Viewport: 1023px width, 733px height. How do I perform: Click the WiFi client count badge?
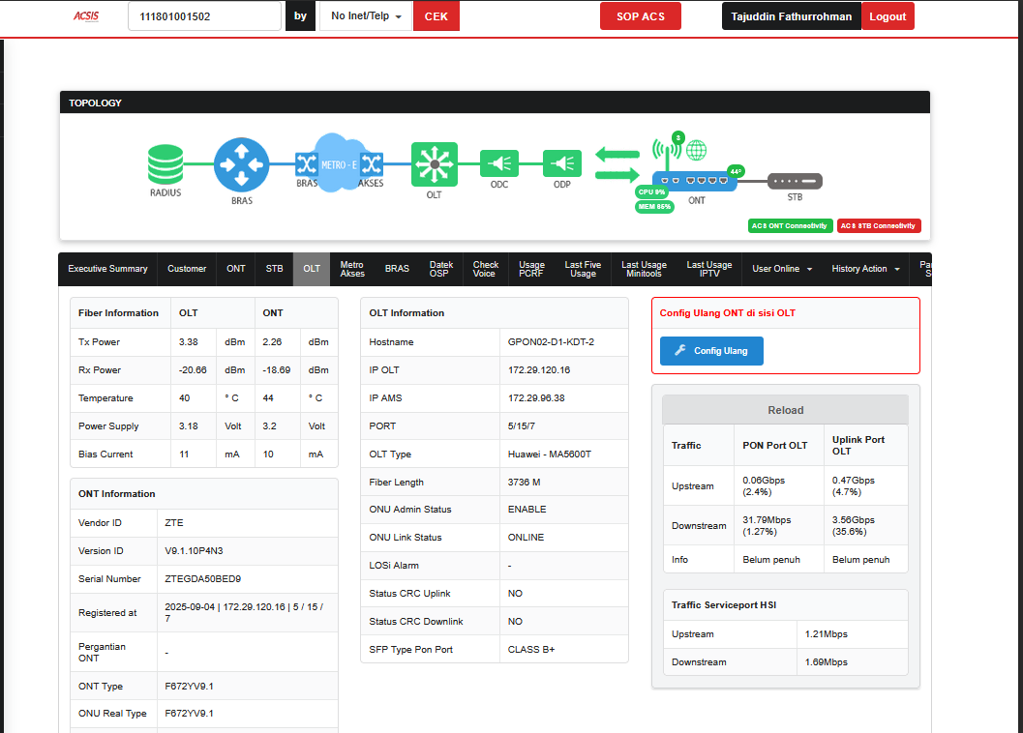(678, 137)
